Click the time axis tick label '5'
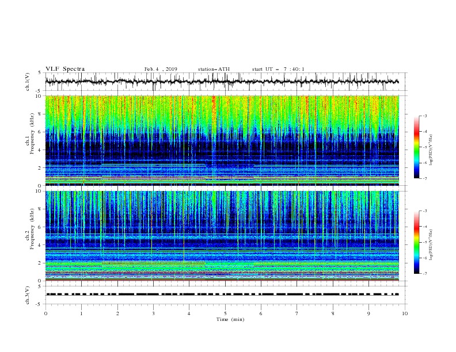Viewport: 456px width, 352px height. click(x=225, y=313)
